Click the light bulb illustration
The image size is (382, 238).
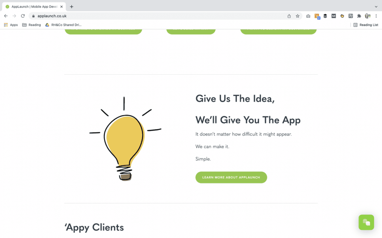(125, 139)
